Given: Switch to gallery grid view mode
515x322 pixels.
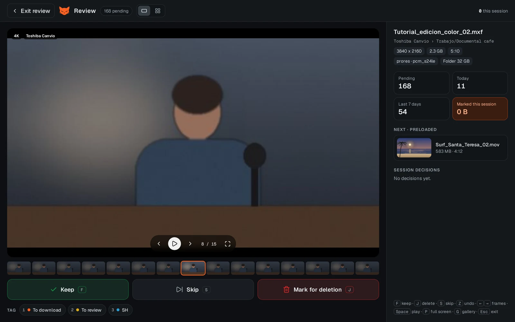Looking at the screenshot, I should pyautogui.click(x=158, y=11).
